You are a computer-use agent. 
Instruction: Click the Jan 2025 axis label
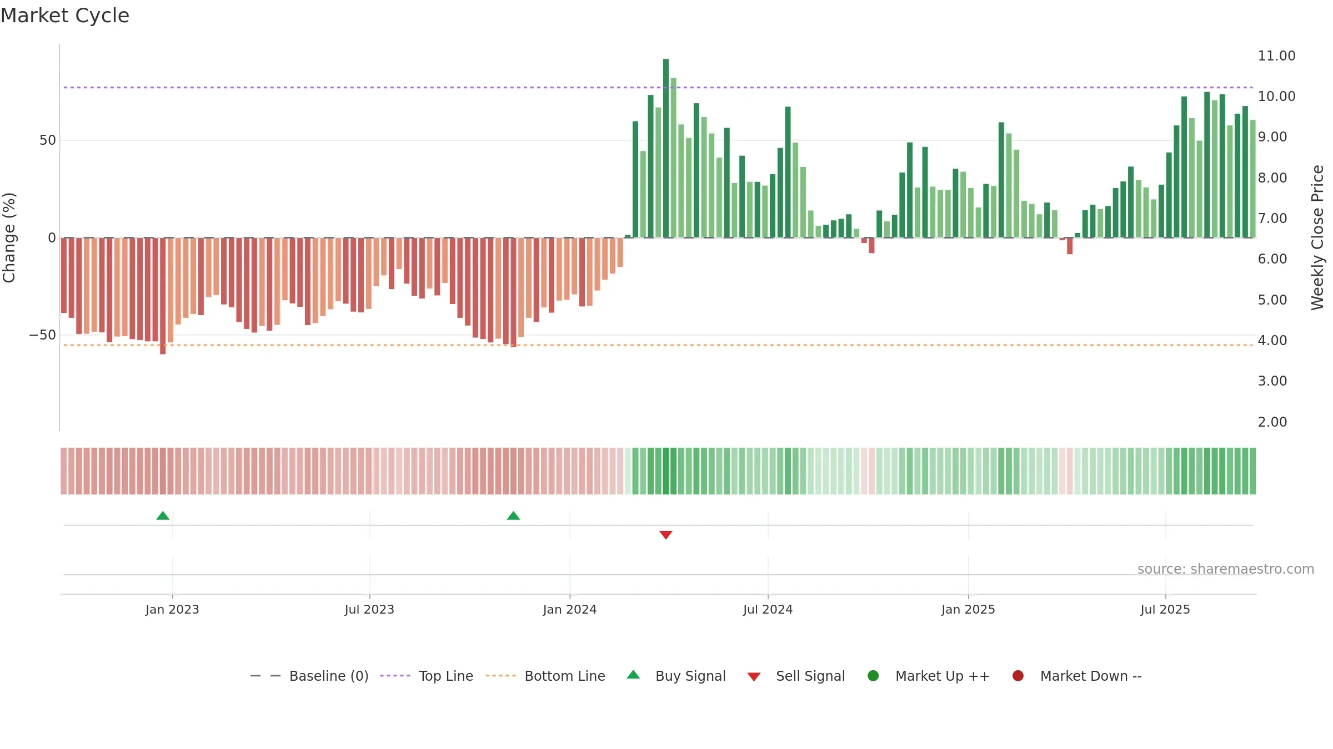tap(968, 609)
